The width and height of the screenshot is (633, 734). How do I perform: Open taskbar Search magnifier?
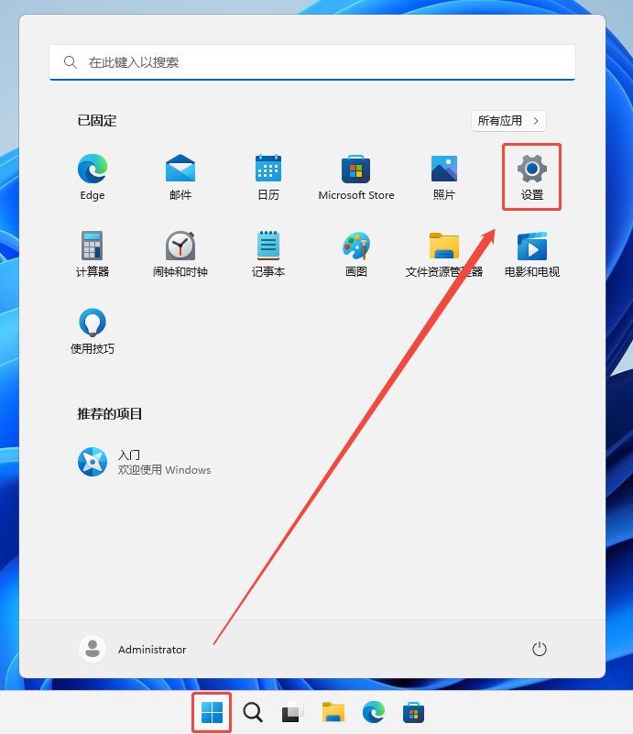[253, 713]
